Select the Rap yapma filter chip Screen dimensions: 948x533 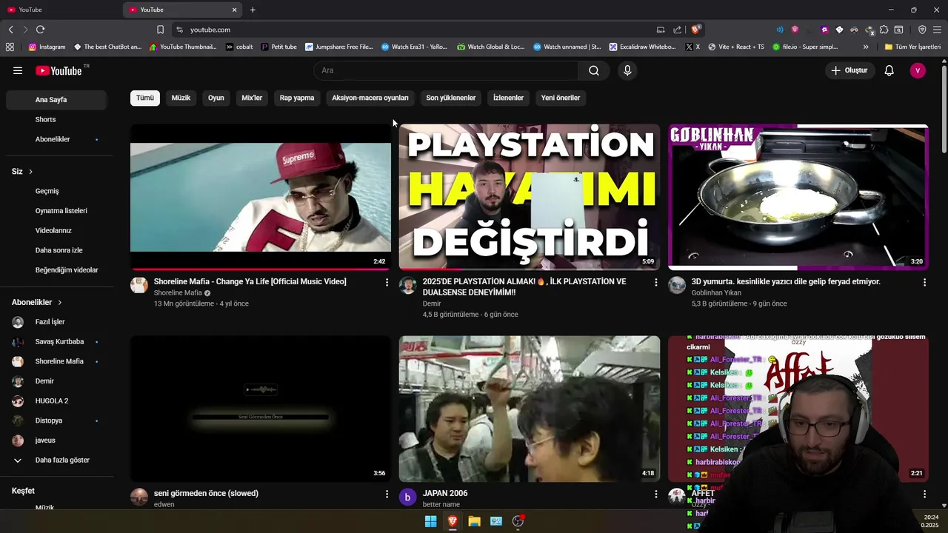coord(297,98)
